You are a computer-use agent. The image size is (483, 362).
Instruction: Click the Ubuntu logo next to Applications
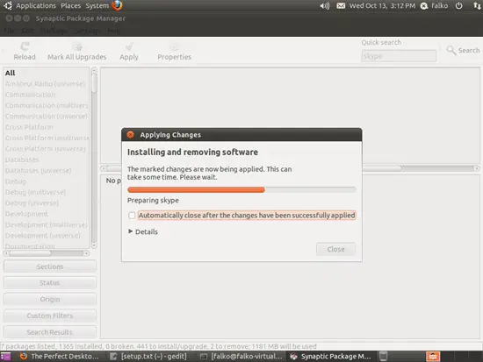[8, 5]
